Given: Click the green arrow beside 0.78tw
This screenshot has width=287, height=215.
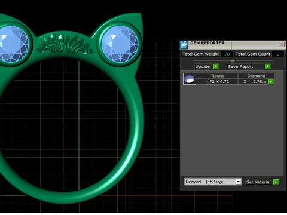Looking at the screenshot, I should 271,82.
